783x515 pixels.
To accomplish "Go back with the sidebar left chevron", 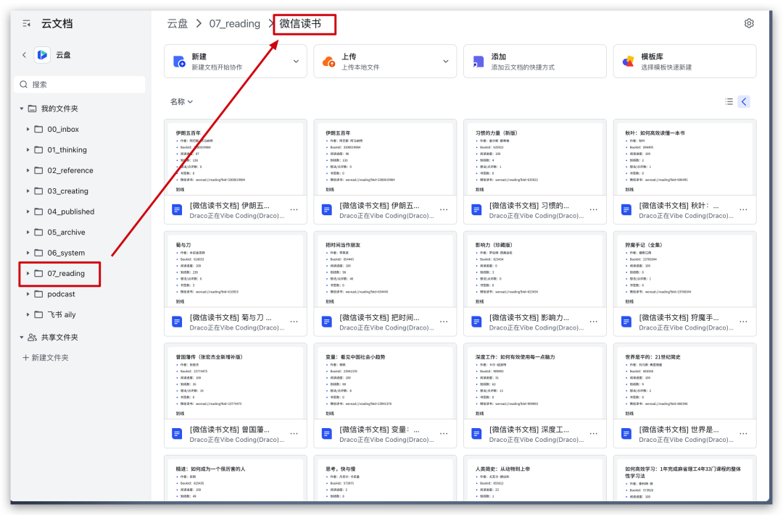I will pos(24,55).
